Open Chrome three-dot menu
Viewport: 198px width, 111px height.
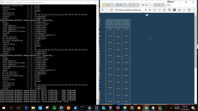(x=194, y=10)
